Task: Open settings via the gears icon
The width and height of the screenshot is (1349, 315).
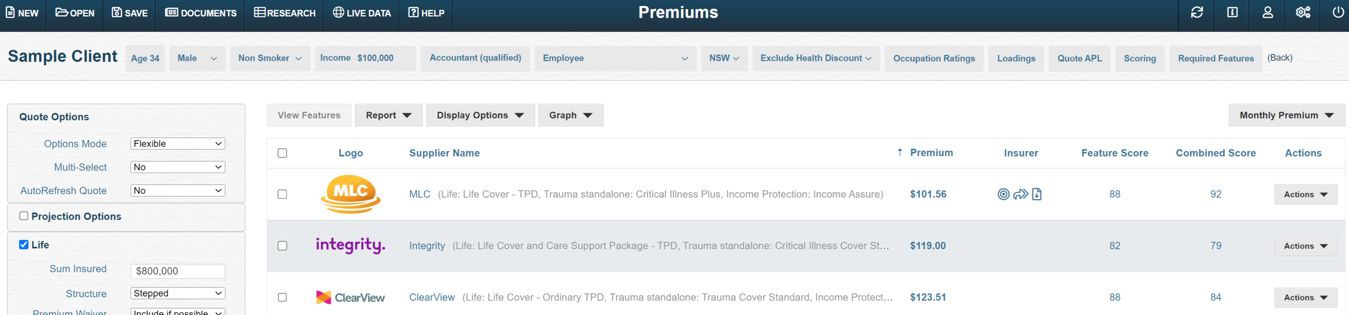Action: (1302, 12)
